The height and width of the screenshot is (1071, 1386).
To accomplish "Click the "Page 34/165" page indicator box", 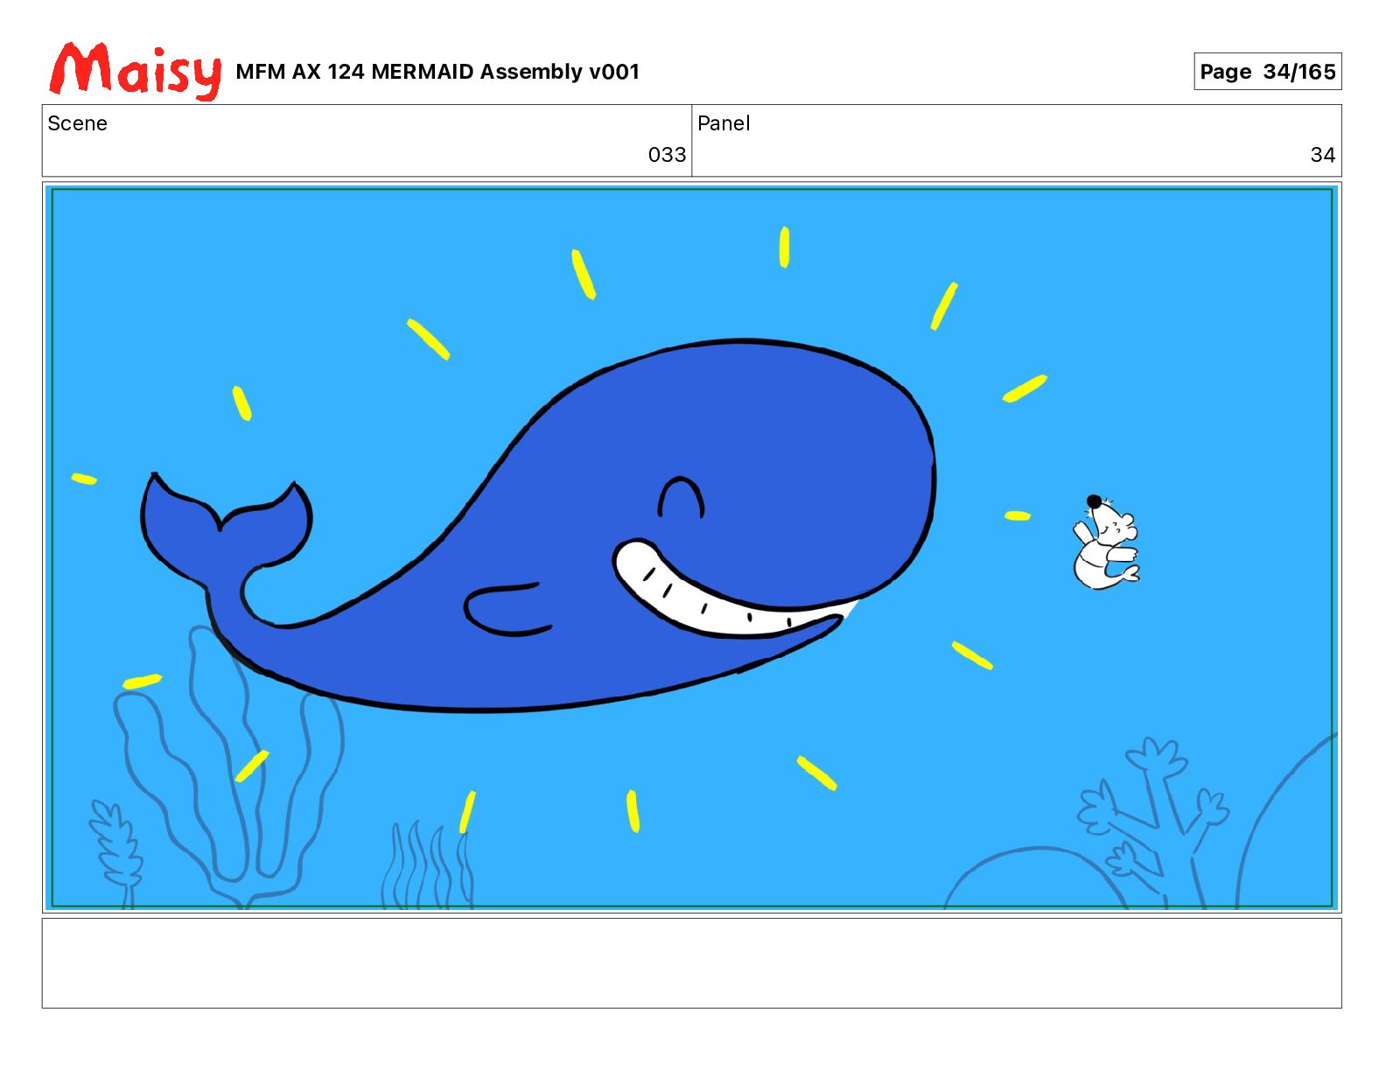I will pos(1267,72).
